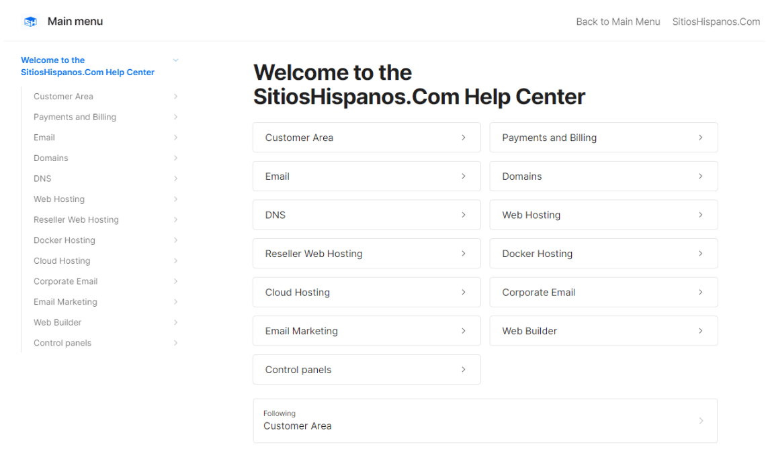Open Payments and Billing in the sidebar
Screen dimensions: 768x453
(x=75, y=117)
